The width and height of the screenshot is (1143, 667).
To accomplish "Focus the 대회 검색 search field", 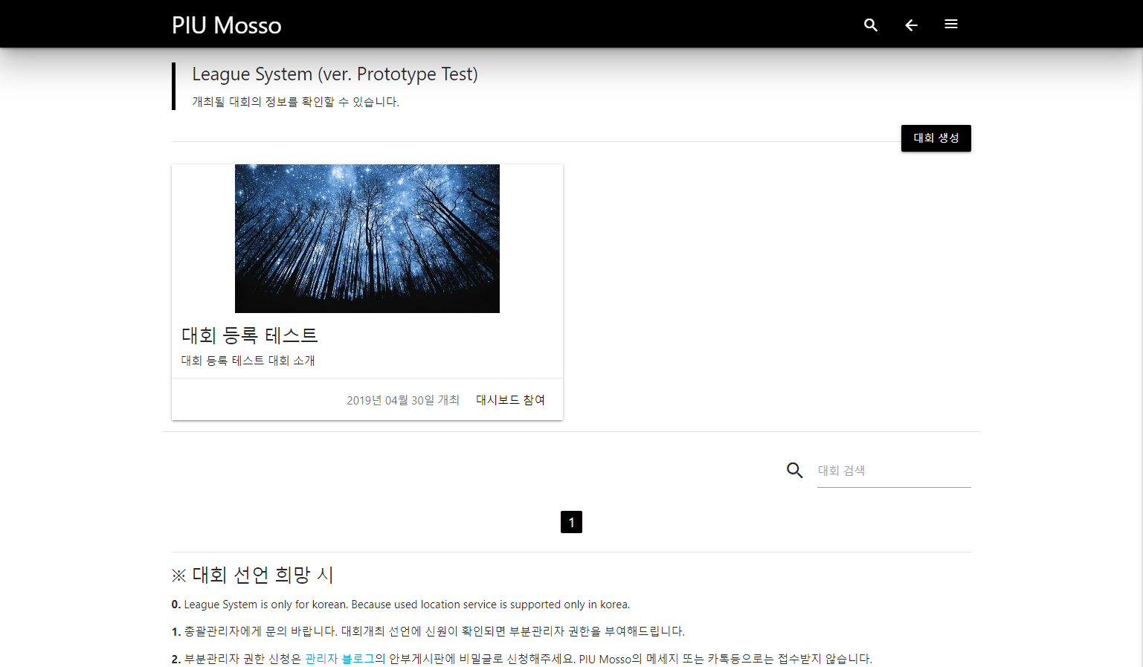I will coord(894,471).
